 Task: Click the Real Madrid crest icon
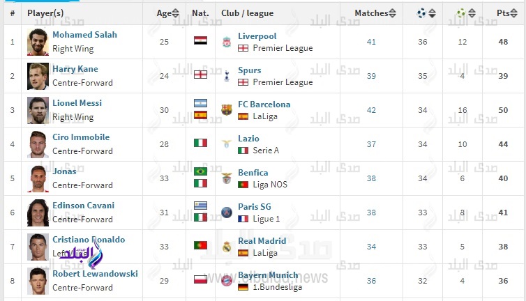pos(227,247)
